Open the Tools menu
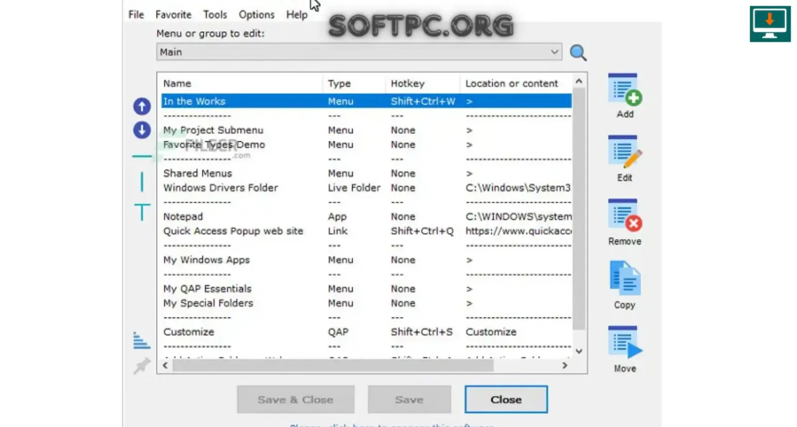The image size is (797, 427). point(215,14)
